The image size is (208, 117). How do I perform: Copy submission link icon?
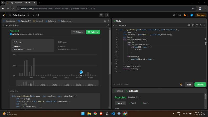[x=108, y=25]
